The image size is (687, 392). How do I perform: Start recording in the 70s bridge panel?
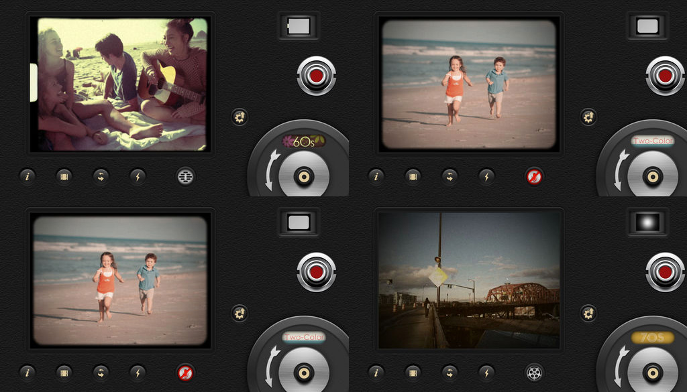click(x=665, y=272)
